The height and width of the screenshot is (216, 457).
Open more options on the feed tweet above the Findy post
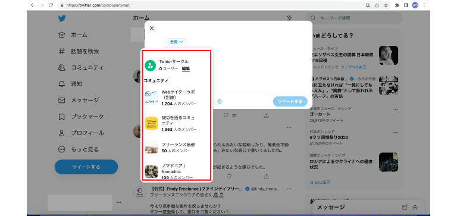pyautogui.click(x=289, y=127)
